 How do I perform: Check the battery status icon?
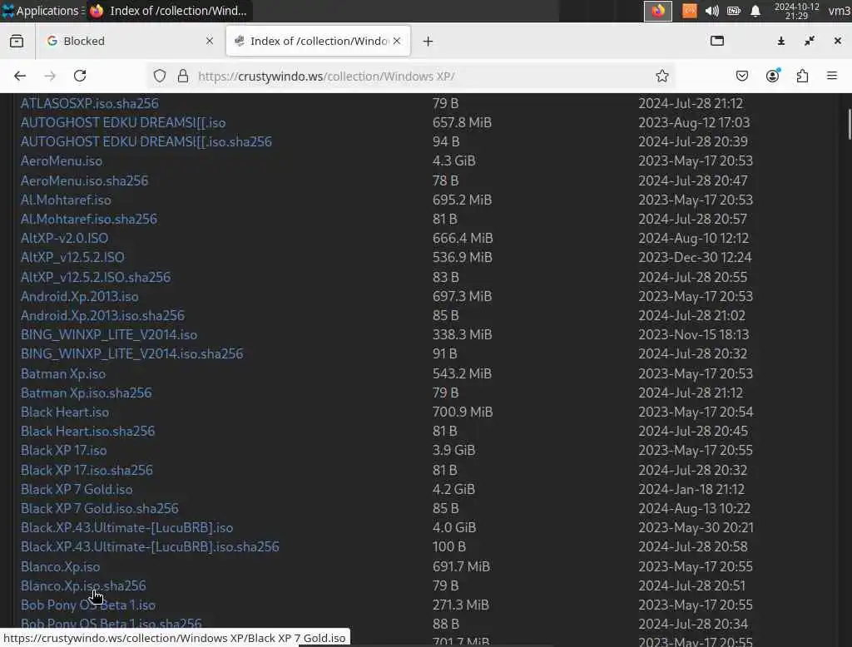[734, 11]
